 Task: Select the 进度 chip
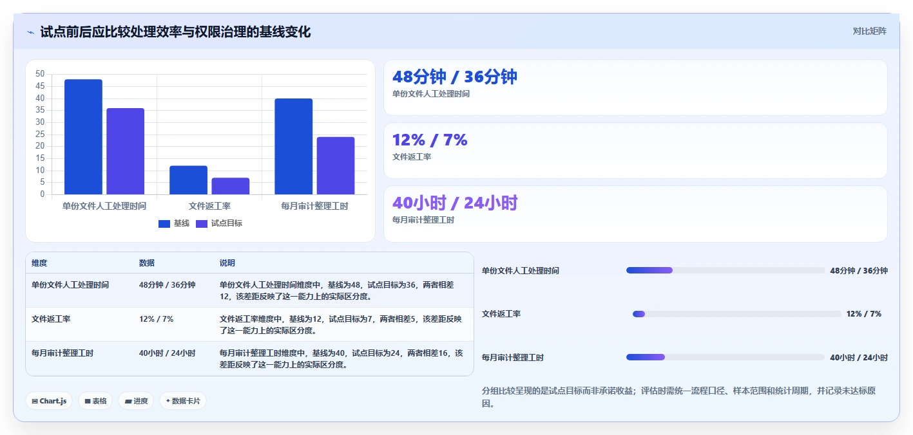pos(136,401)
